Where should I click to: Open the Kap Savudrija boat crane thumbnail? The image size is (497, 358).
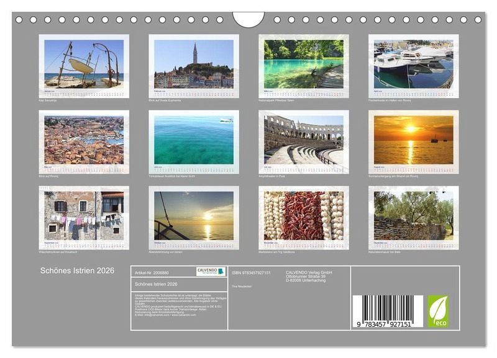(84, 66)
